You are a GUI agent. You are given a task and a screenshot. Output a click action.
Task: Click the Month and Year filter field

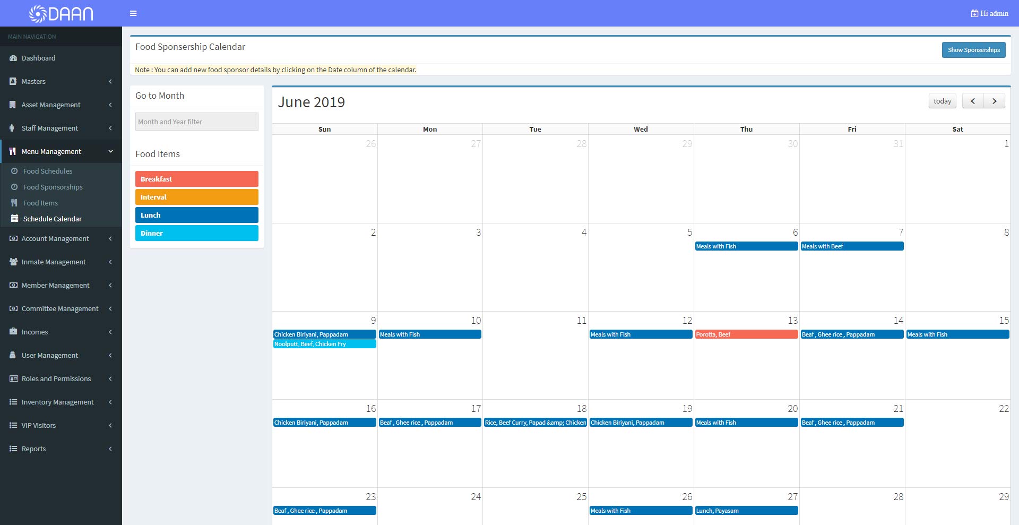point(197,122)
